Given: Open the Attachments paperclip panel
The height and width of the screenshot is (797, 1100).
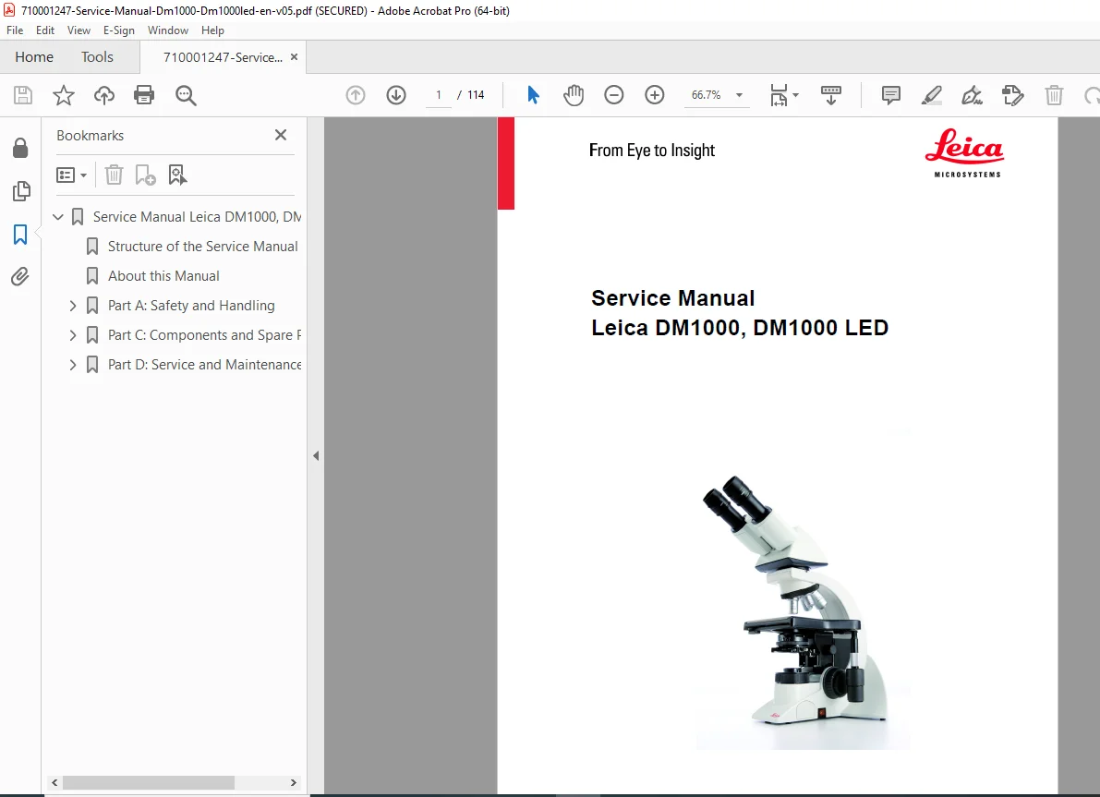Looking at the screenshot, I should click(x=20, y=276).
